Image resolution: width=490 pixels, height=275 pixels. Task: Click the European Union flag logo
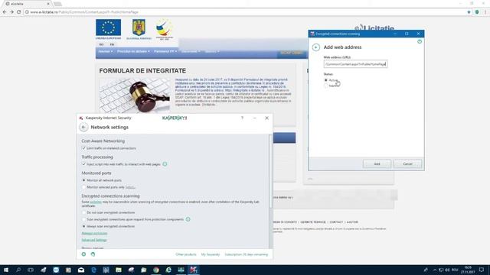click(x=108, y=27)
